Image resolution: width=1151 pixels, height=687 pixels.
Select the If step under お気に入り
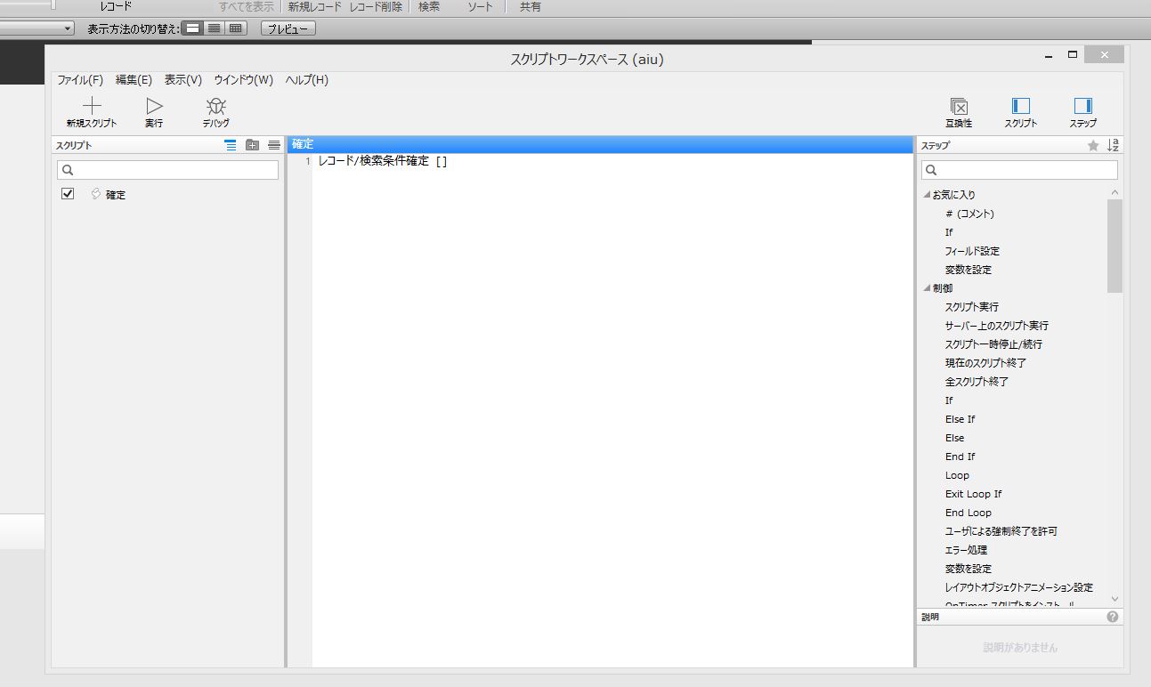[x=949, y=232]
